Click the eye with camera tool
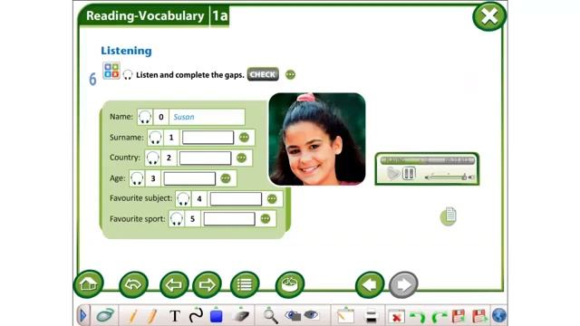The height and width of the screenshot is (326, 580). [x=293, y=316]
